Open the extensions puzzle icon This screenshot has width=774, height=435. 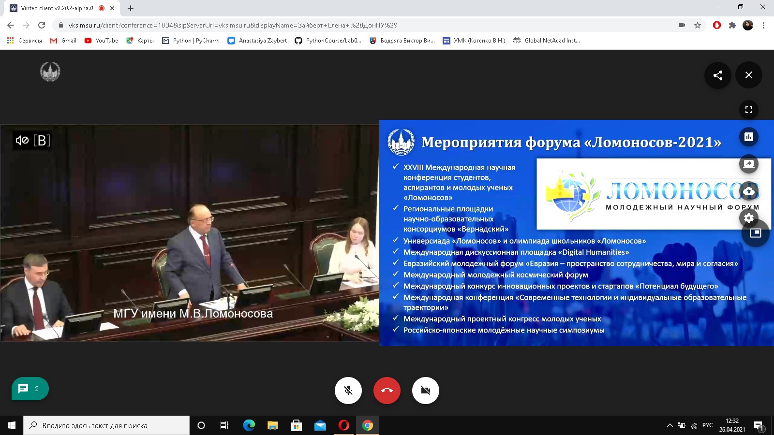(732, 25)
